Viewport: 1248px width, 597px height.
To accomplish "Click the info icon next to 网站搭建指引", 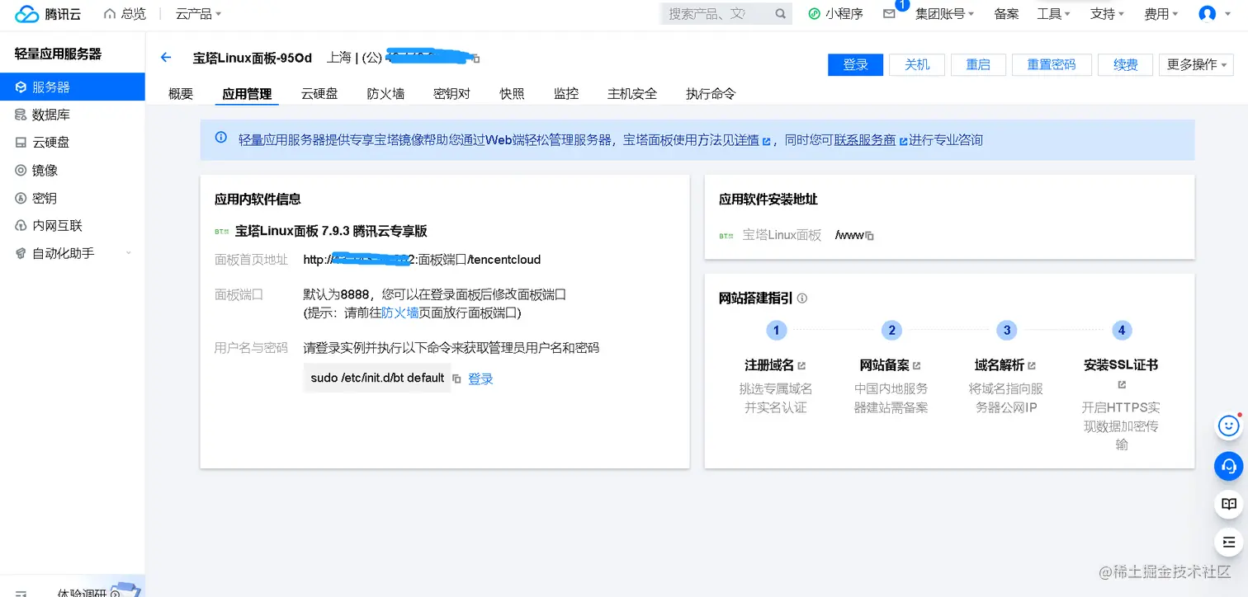I will (802, 298).
